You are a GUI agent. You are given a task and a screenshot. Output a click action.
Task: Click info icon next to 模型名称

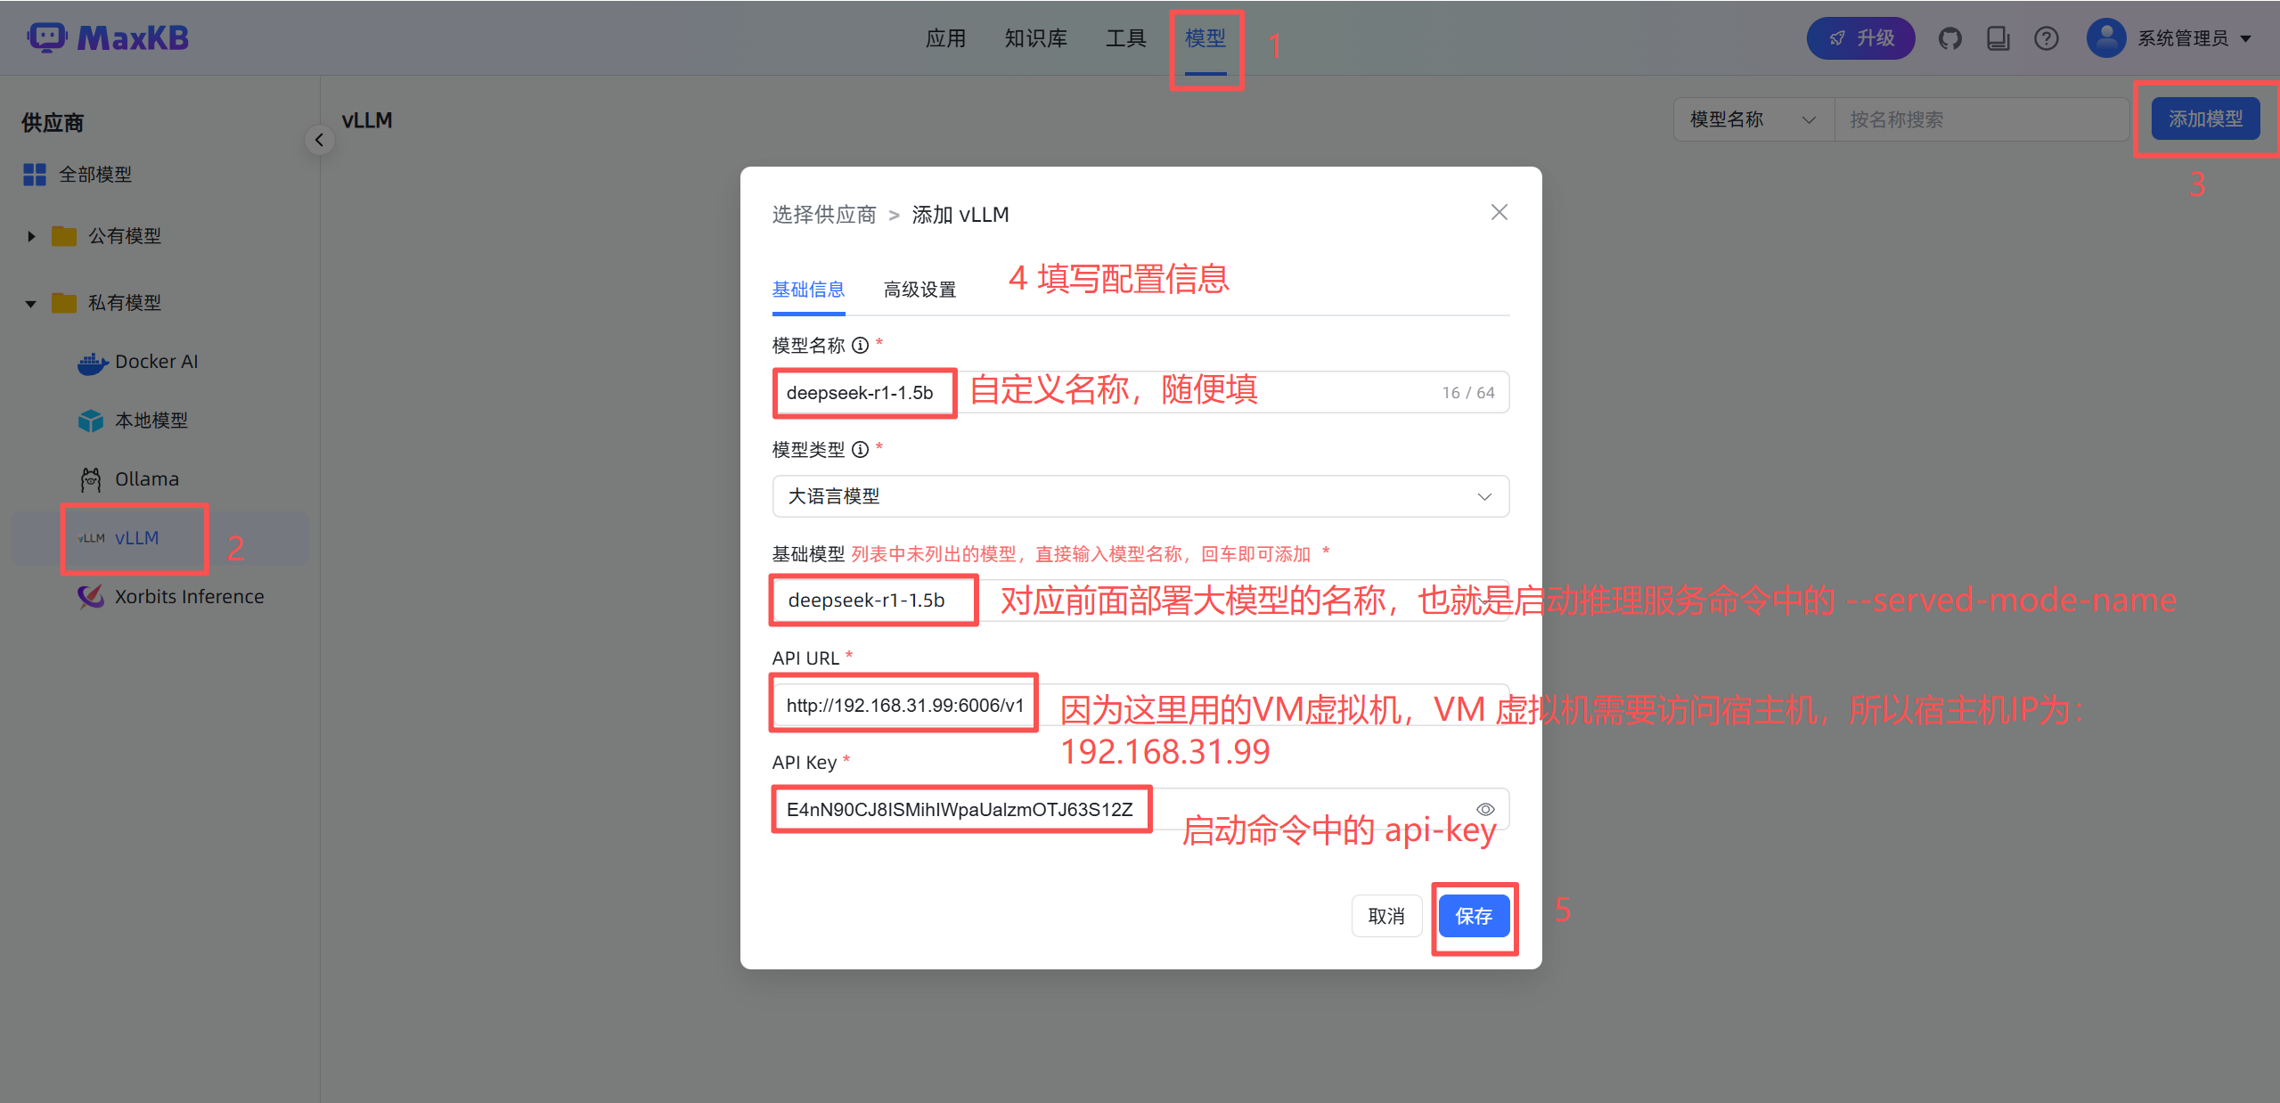pyautogui.click(x=860, y=346)
